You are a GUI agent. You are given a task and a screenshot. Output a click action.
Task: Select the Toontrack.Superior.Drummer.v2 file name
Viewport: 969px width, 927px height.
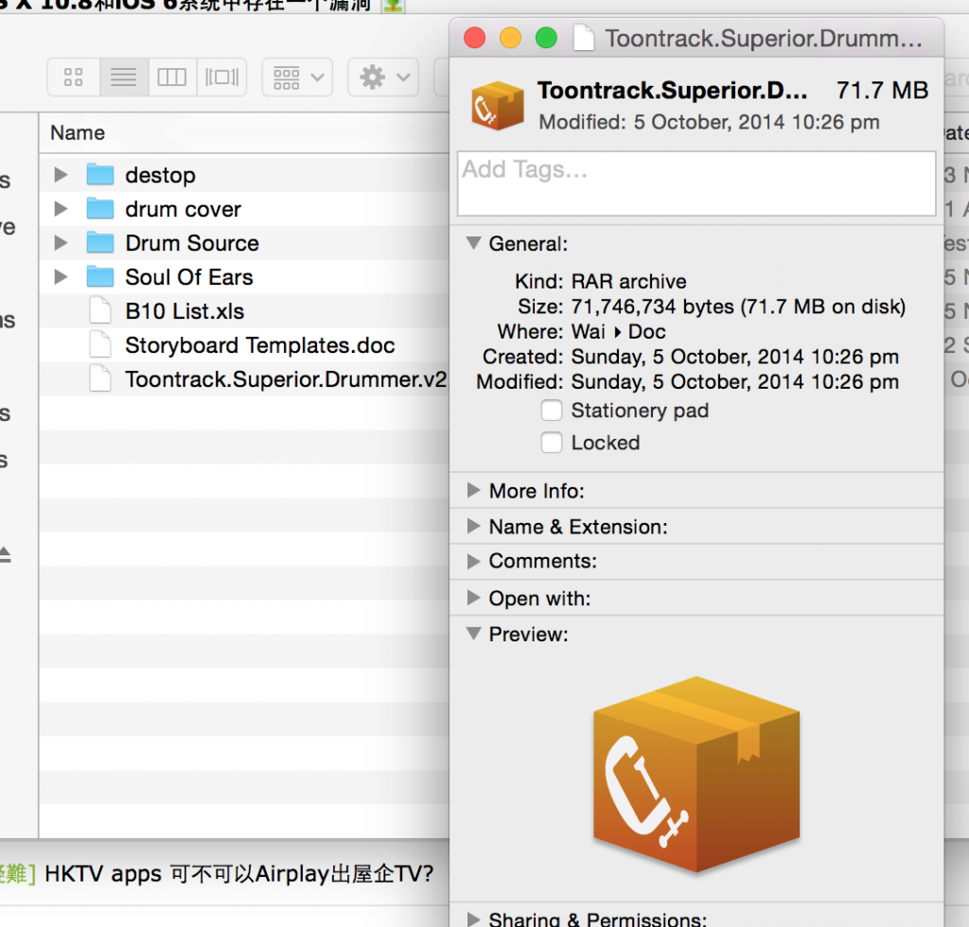[x=286, y=379]
